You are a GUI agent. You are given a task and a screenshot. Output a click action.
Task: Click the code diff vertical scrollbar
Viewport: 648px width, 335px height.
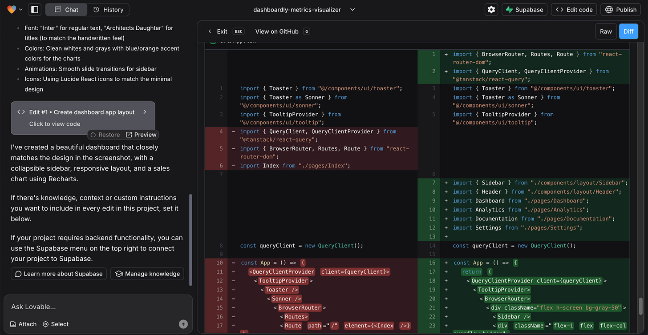pos(641,307)
